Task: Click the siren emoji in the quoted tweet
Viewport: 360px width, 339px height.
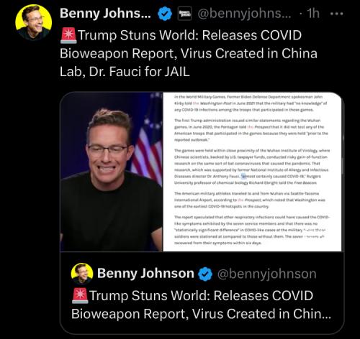Action: (x=80, y=296)
